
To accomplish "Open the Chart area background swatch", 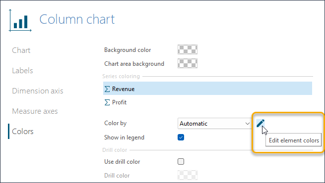I will 188,63.
